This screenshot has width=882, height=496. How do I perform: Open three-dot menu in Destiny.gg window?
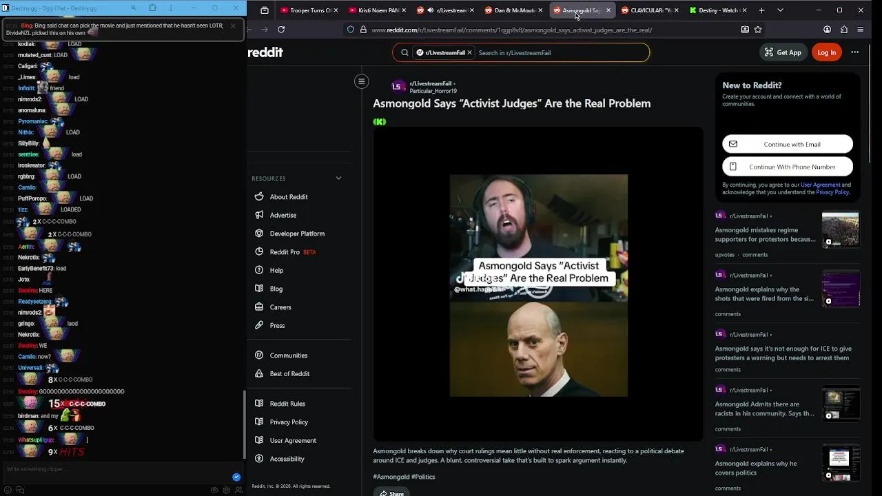click(x=171, y=8)
